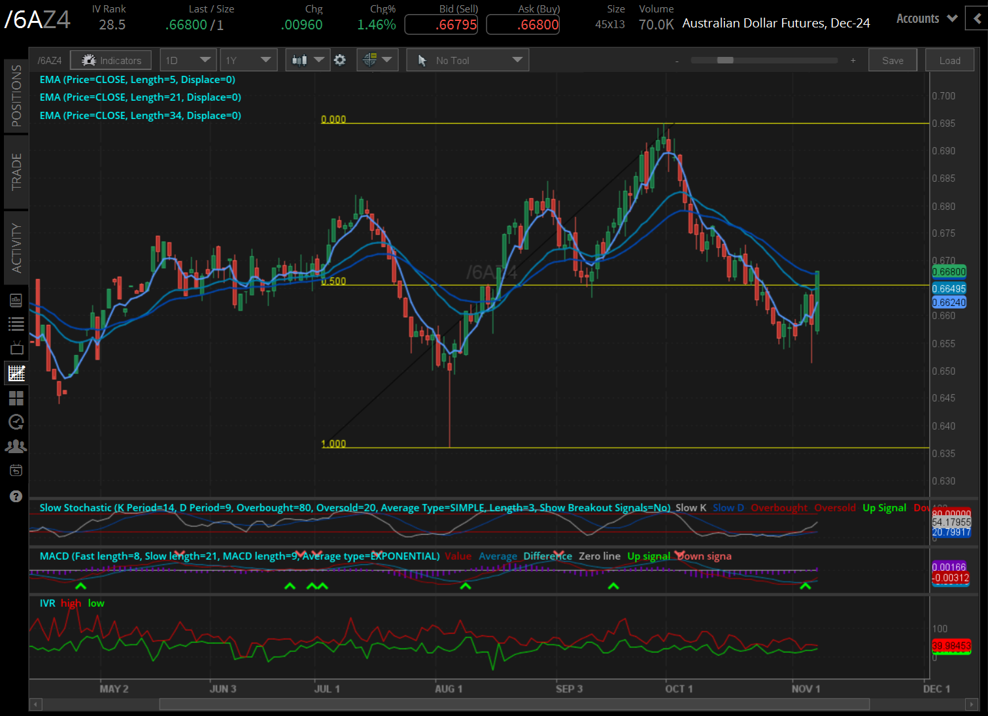Open the No Tool drawing selector
The height and width of the screenshot is (716, 988).
pos(468,60)
